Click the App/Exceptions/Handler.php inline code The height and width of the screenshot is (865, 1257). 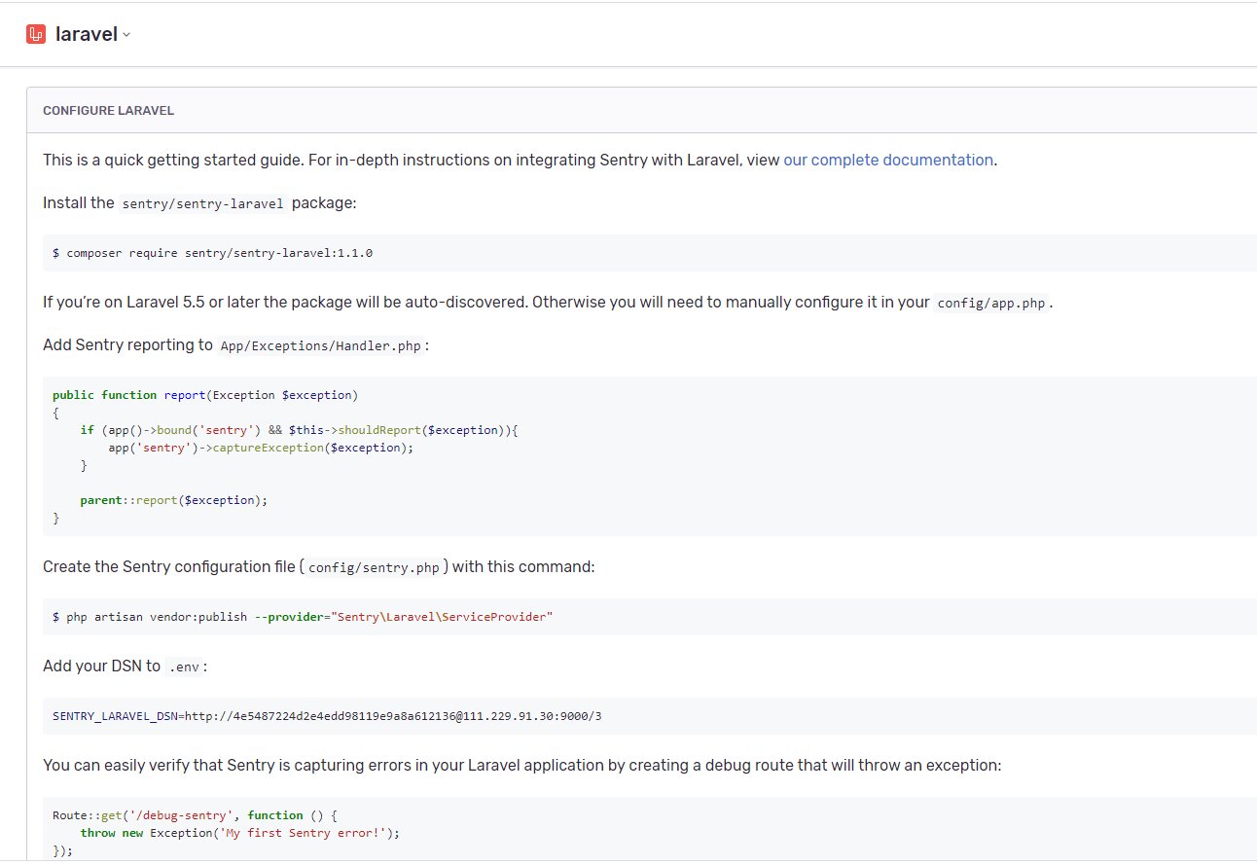pyautogui.click(x=321, y=345)
